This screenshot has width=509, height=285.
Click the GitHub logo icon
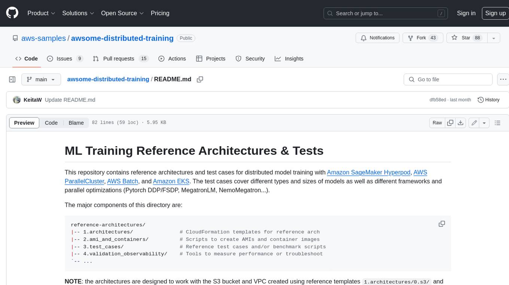point(12,13)
